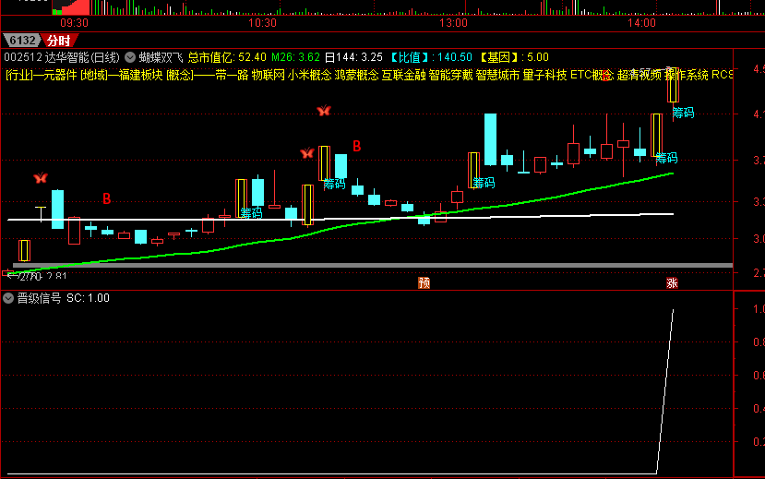Screen dimensions: 765x479
Task: Click the 总市值亿: 52.40 value
Action: click(227, 57)
